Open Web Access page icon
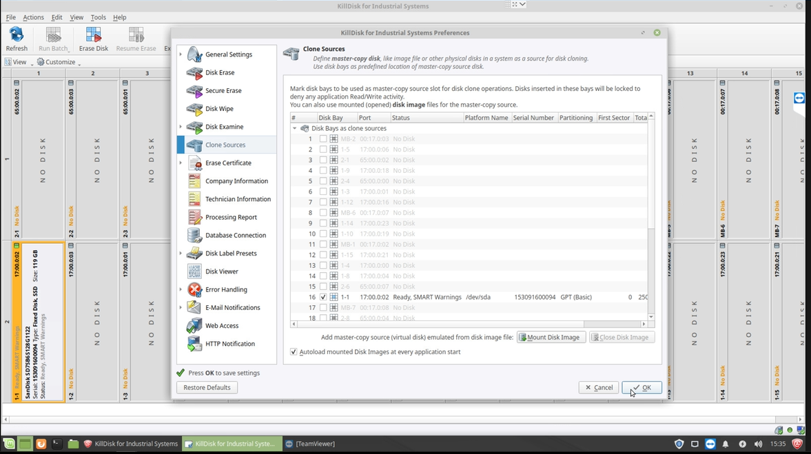 [x=194, y=326]
